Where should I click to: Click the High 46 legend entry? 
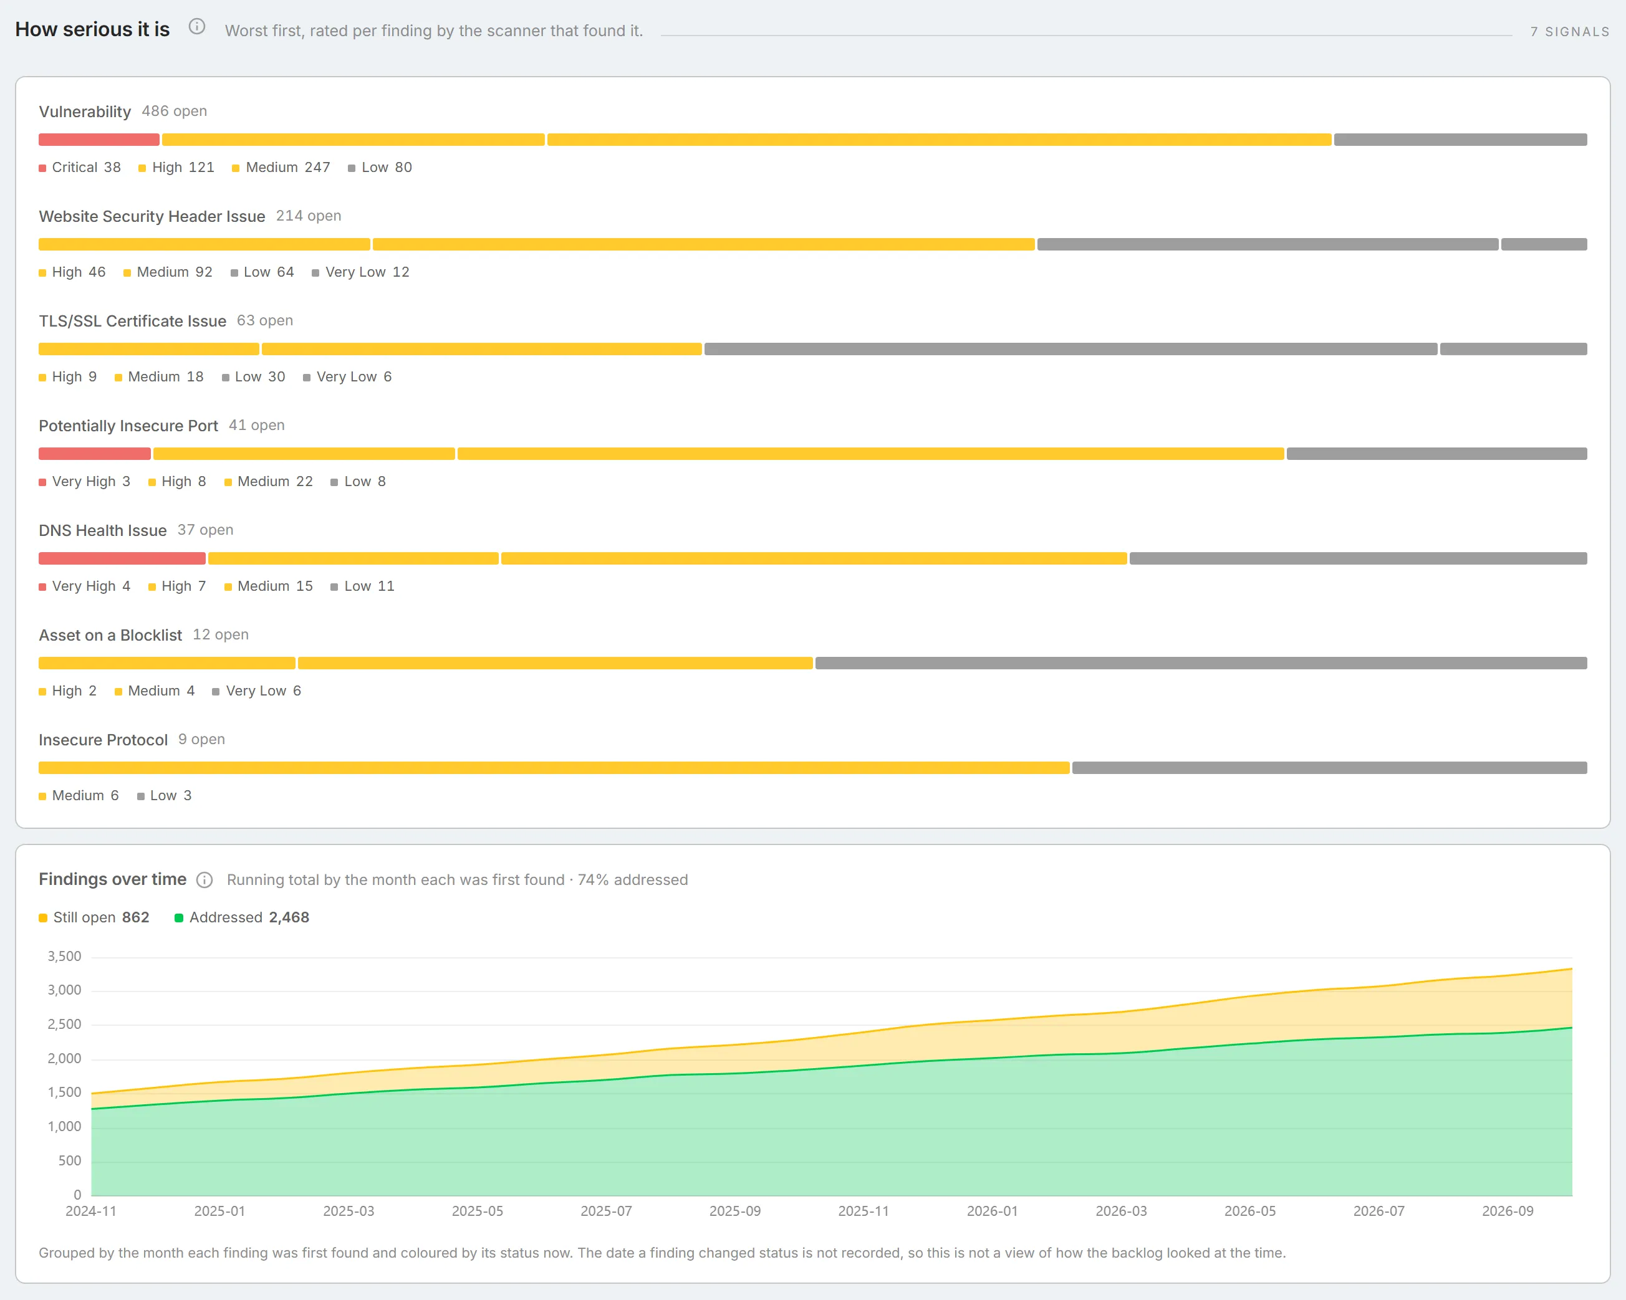click(x=72, y=272)
